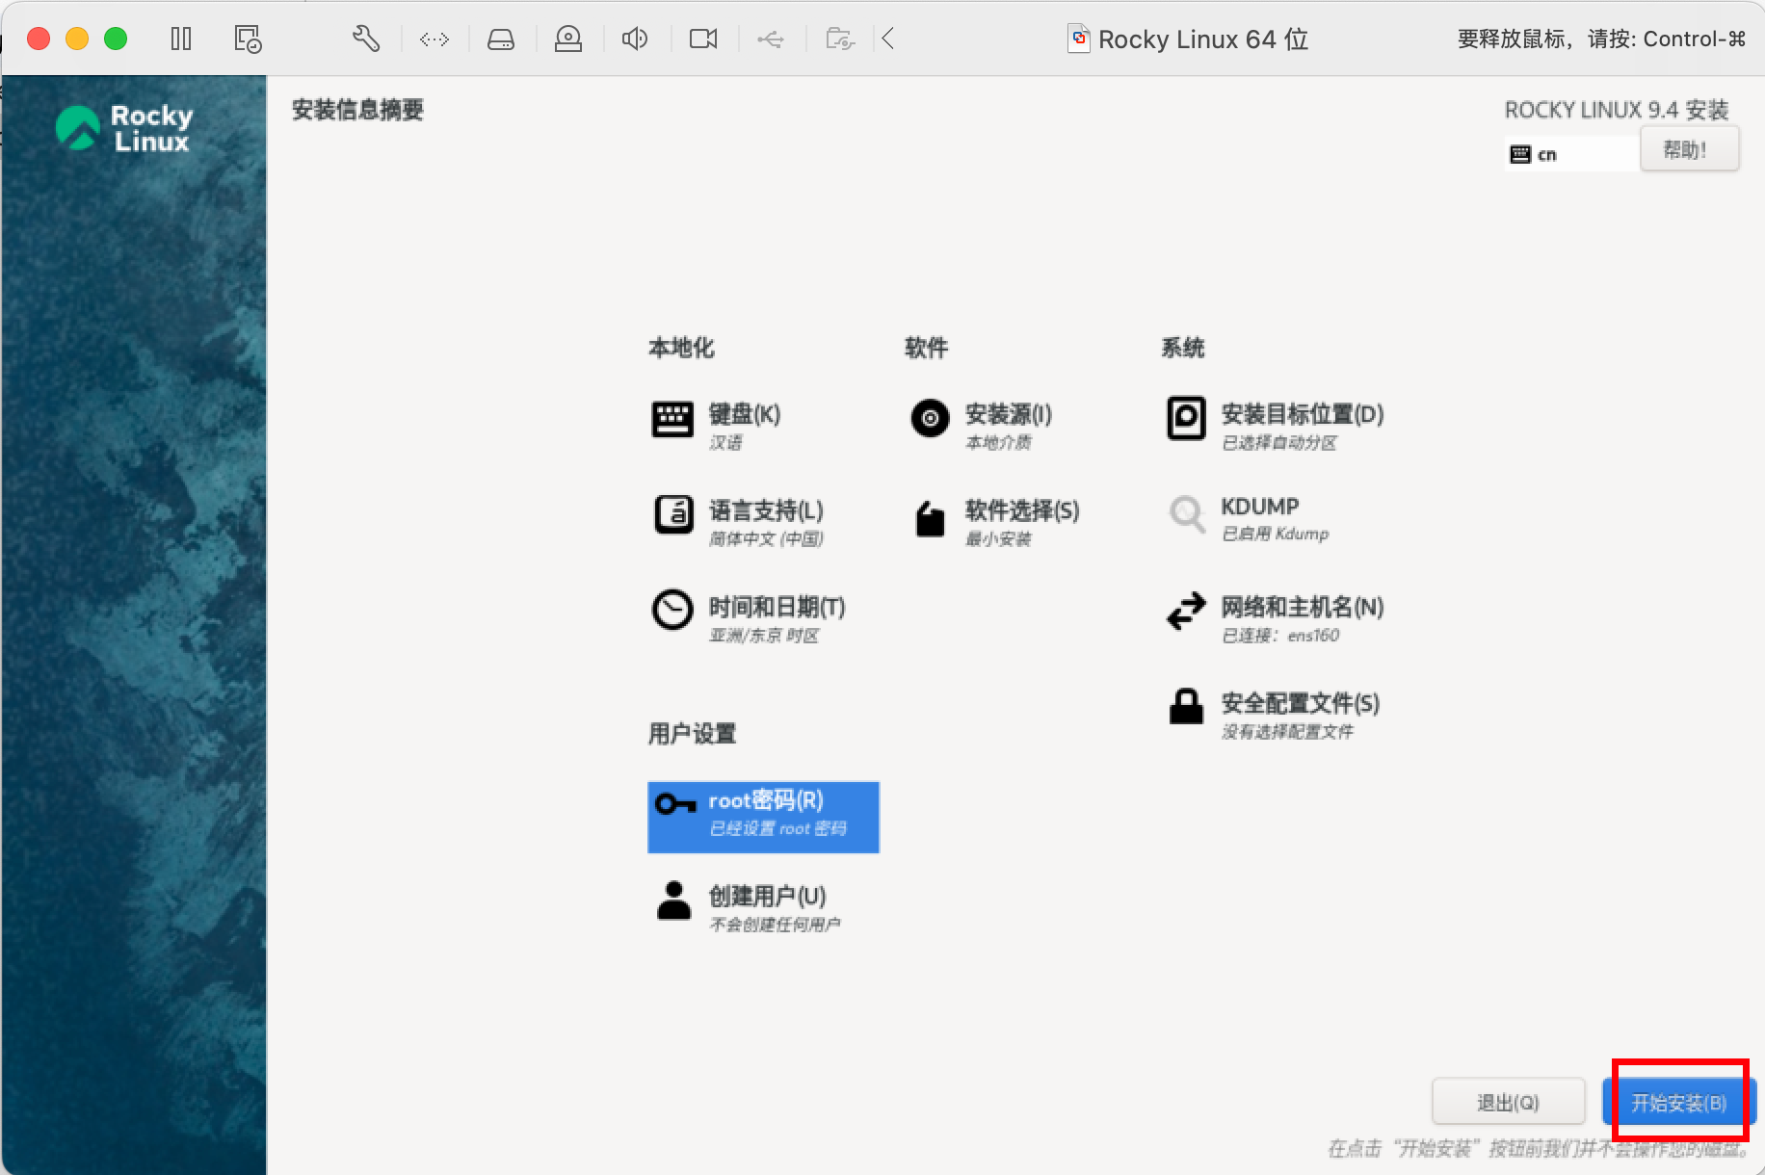Click the padlock icon for 安全配置文件

click(1186, 706)
